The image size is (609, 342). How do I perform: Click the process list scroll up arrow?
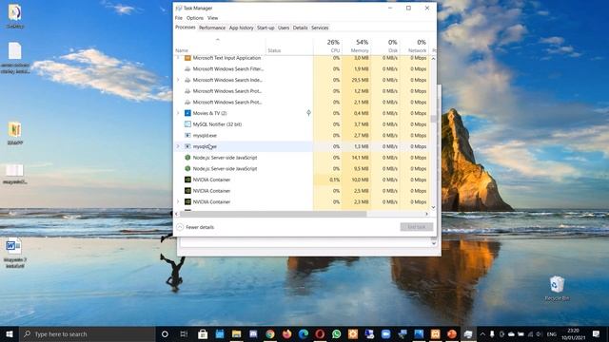pyautogui.click(x=434, y=59)
